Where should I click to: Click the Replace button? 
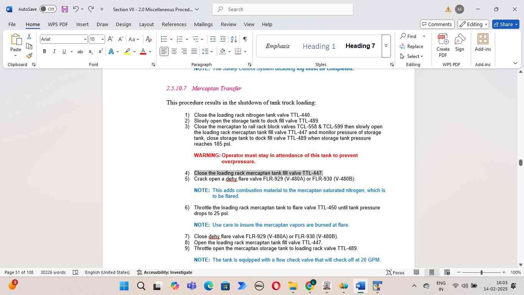(412, 46)
